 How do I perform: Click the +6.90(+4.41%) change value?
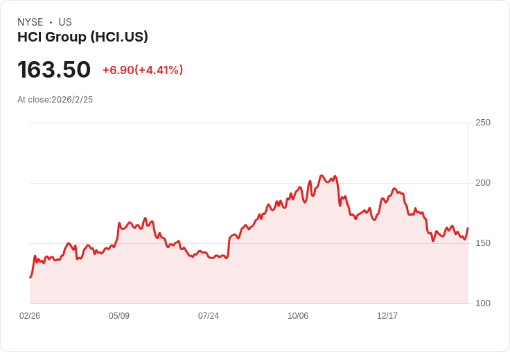(x=143, y=70)
